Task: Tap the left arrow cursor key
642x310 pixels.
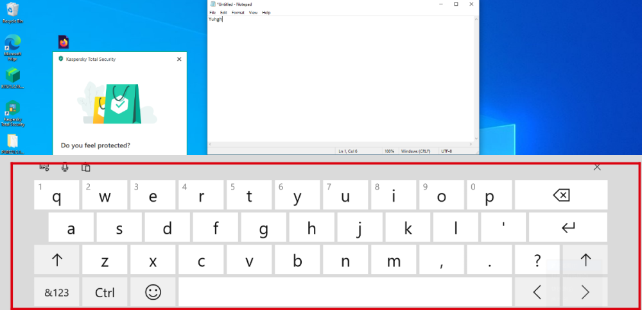Action: pyautogui.click(x=537, y=291)
